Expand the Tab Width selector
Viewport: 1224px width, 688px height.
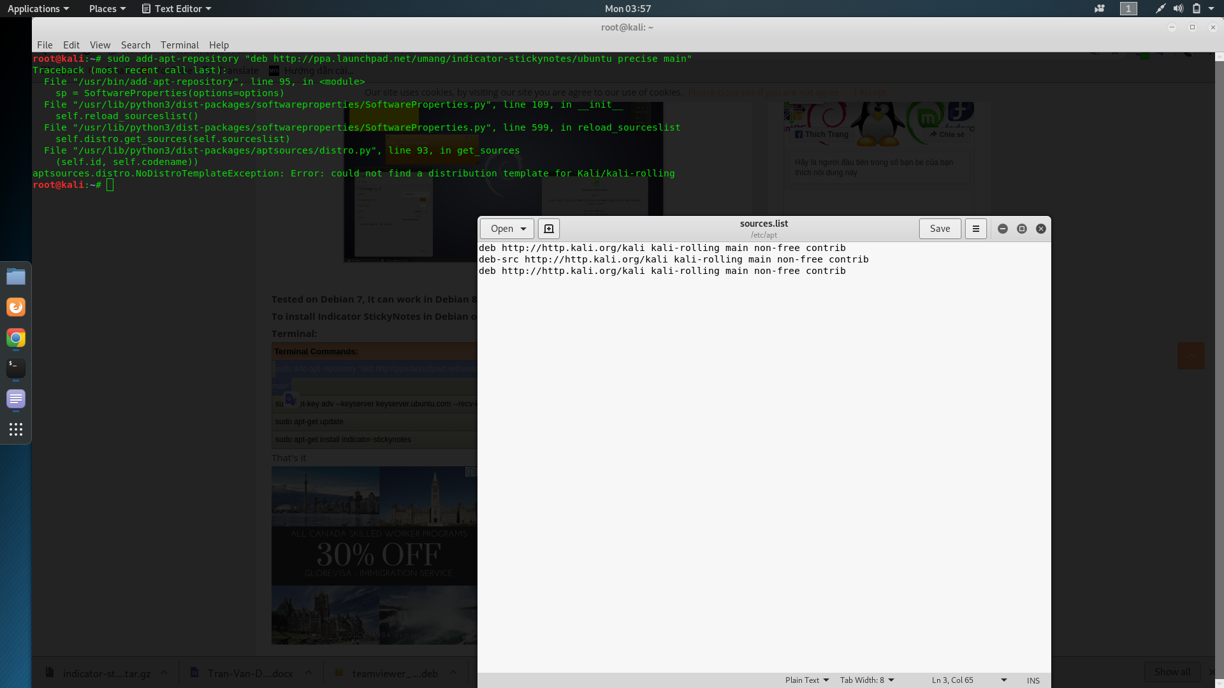(866, 680)
